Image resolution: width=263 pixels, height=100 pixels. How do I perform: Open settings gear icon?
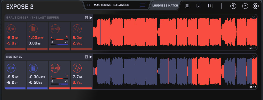click(256, 6)
